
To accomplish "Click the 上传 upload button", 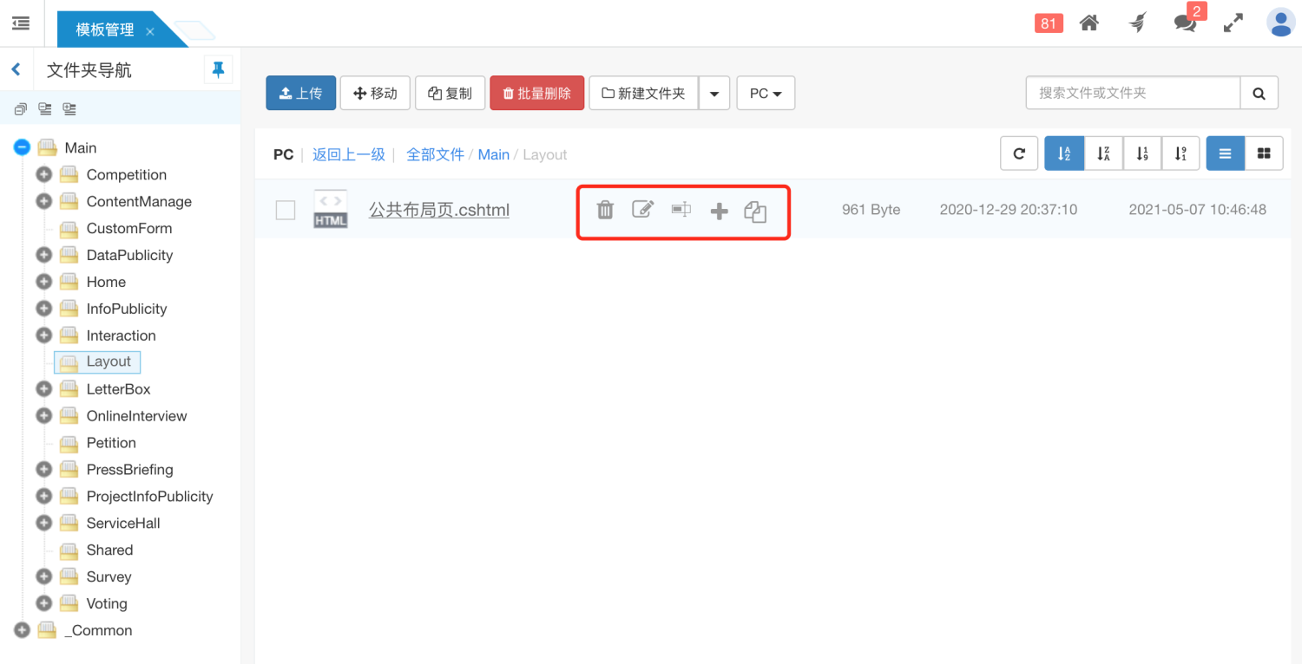I will click(x=300, y=93).
